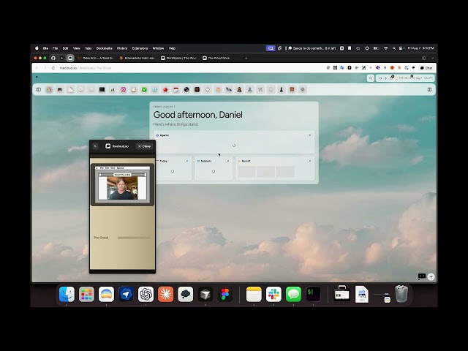The image size is (468, 351).
Task: Switch to the Workspace | The Cloud tab
Action: pos(178,58)
